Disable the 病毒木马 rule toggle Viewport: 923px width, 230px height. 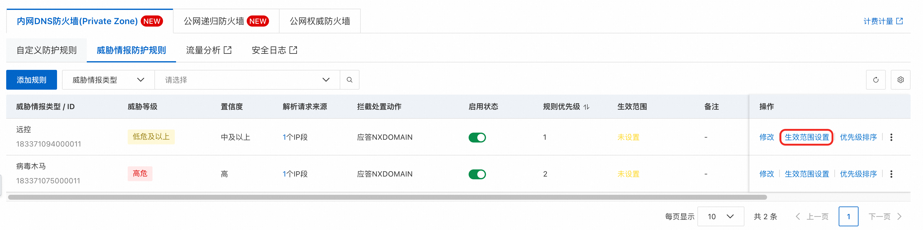477,174
